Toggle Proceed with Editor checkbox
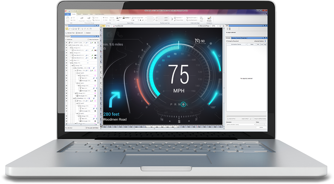Image resolution: width=334 pixels, height=184 pixels. [x=86, y=128]
